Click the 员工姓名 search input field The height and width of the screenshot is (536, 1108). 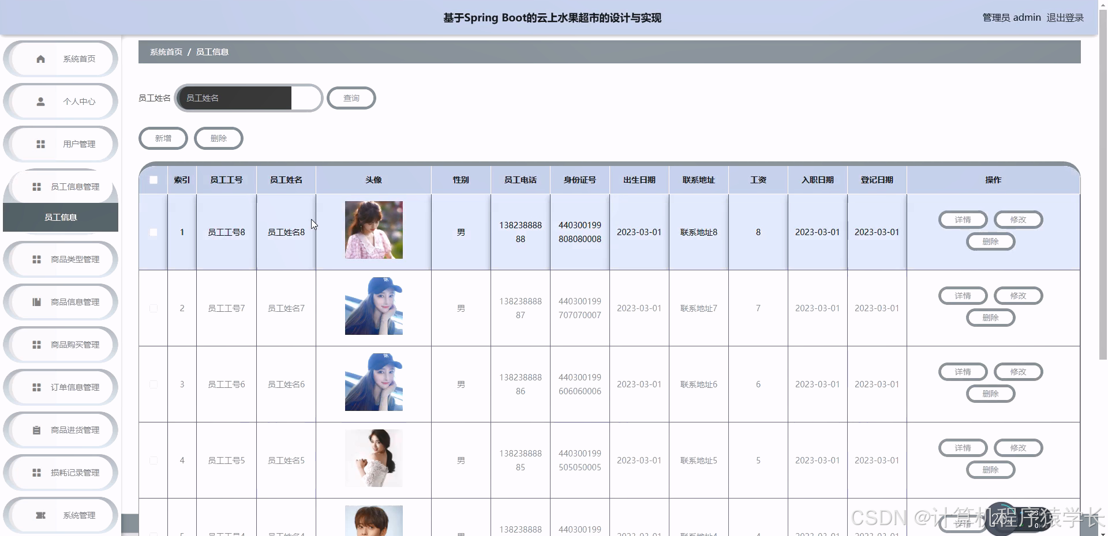pyautogui.click(x=248, y=98)
